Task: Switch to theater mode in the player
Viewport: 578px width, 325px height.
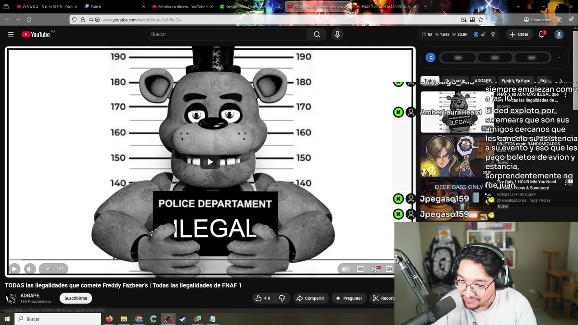Action: tap(389, 269)
